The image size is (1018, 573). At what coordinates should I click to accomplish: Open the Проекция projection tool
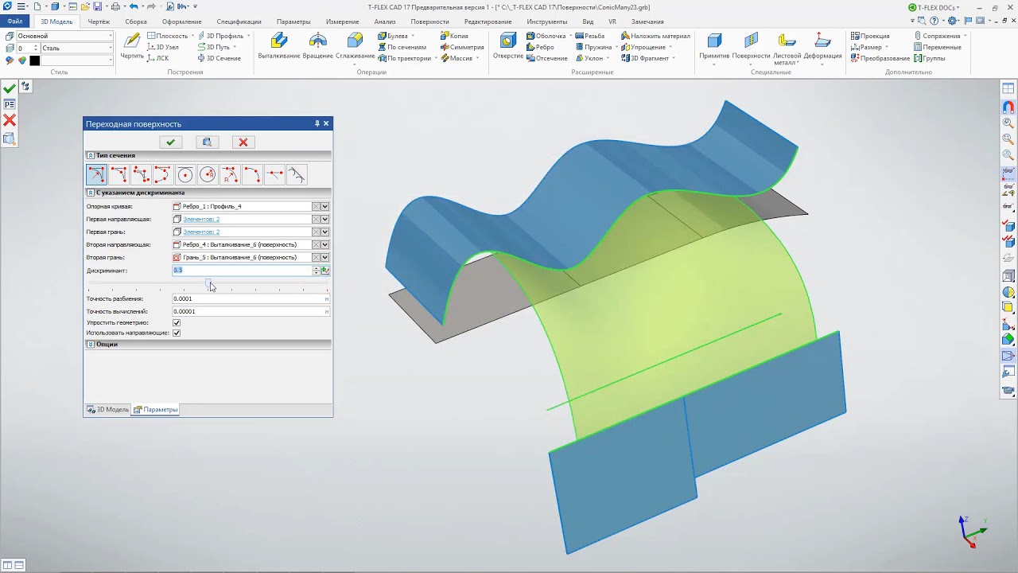click(x=870, y=36)
